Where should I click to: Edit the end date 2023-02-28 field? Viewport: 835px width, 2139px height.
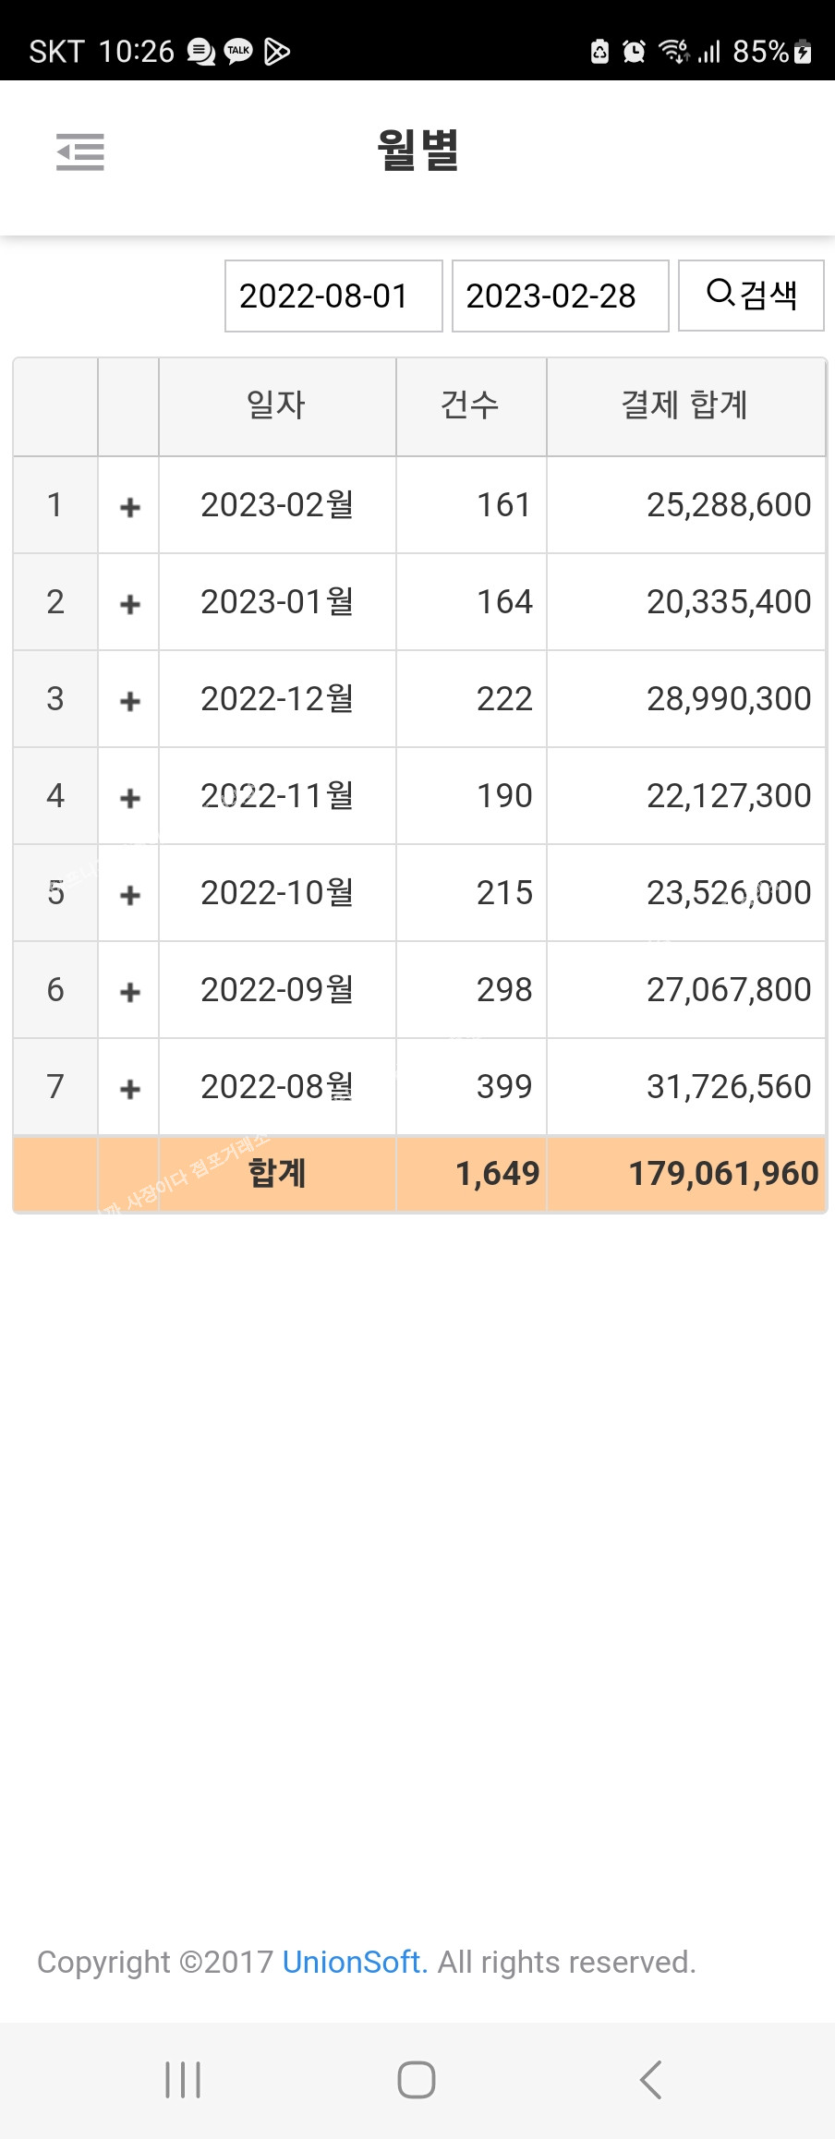click(x=560, y=296)
